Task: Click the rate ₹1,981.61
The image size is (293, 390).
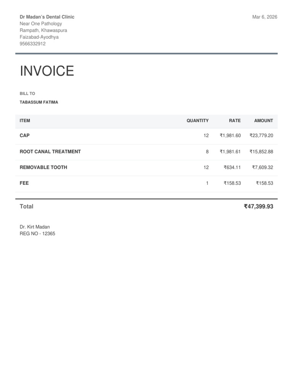Action: [x=230, y=152]
